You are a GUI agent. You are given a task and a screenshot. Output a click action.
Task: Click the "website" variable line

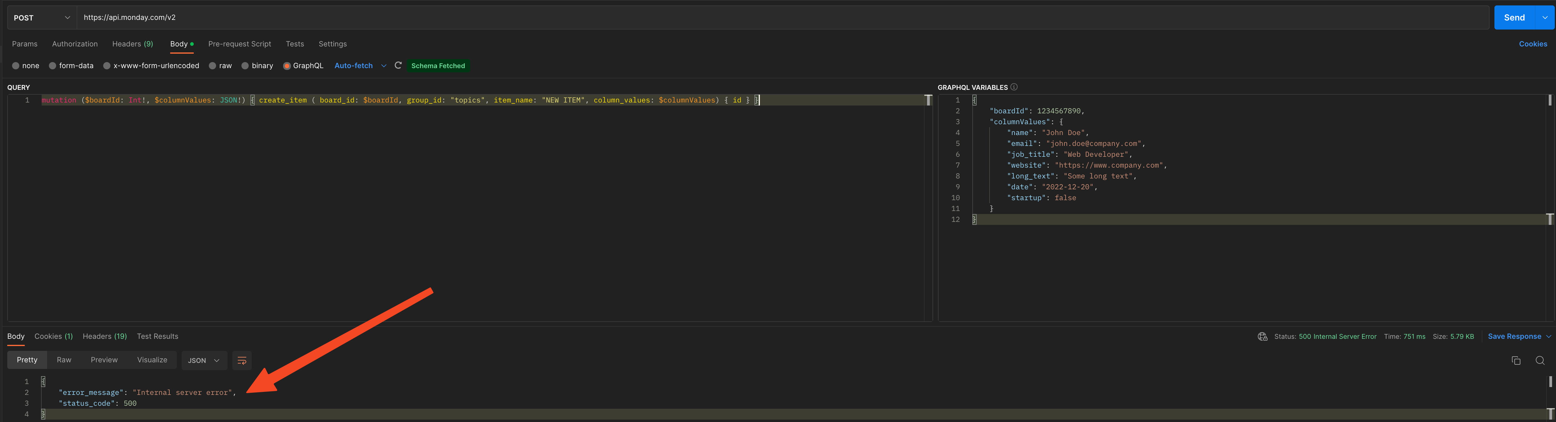[x=1087, y=165]
